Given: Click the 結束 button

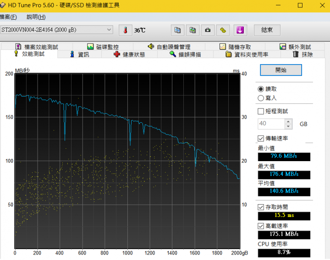Looking at the screenshot, I should [267, 30].
